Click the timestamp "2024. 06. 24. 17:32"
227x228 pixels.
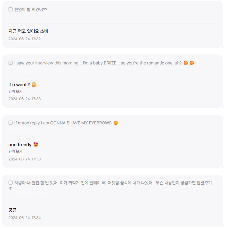pos(25,39)
